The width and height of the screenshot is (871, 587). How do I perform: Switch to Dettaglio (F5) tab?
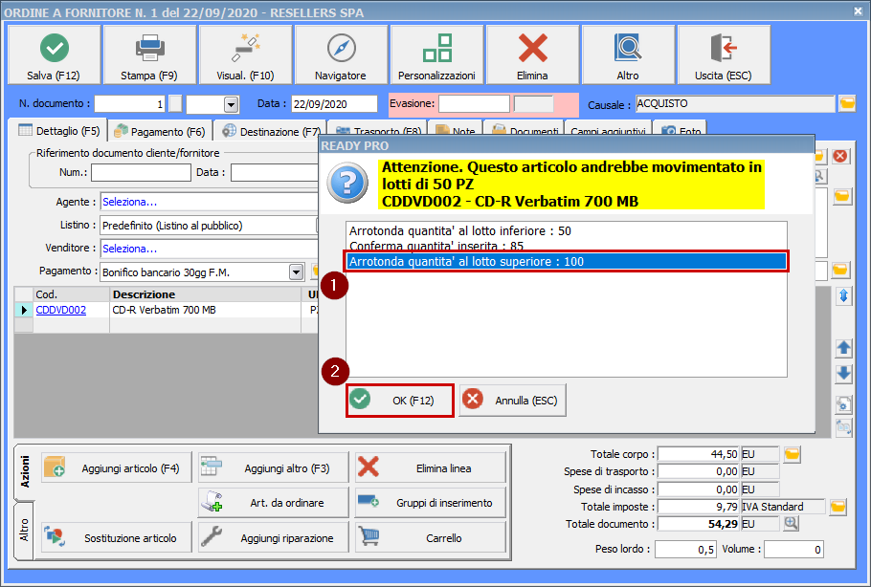coord(59,131)
